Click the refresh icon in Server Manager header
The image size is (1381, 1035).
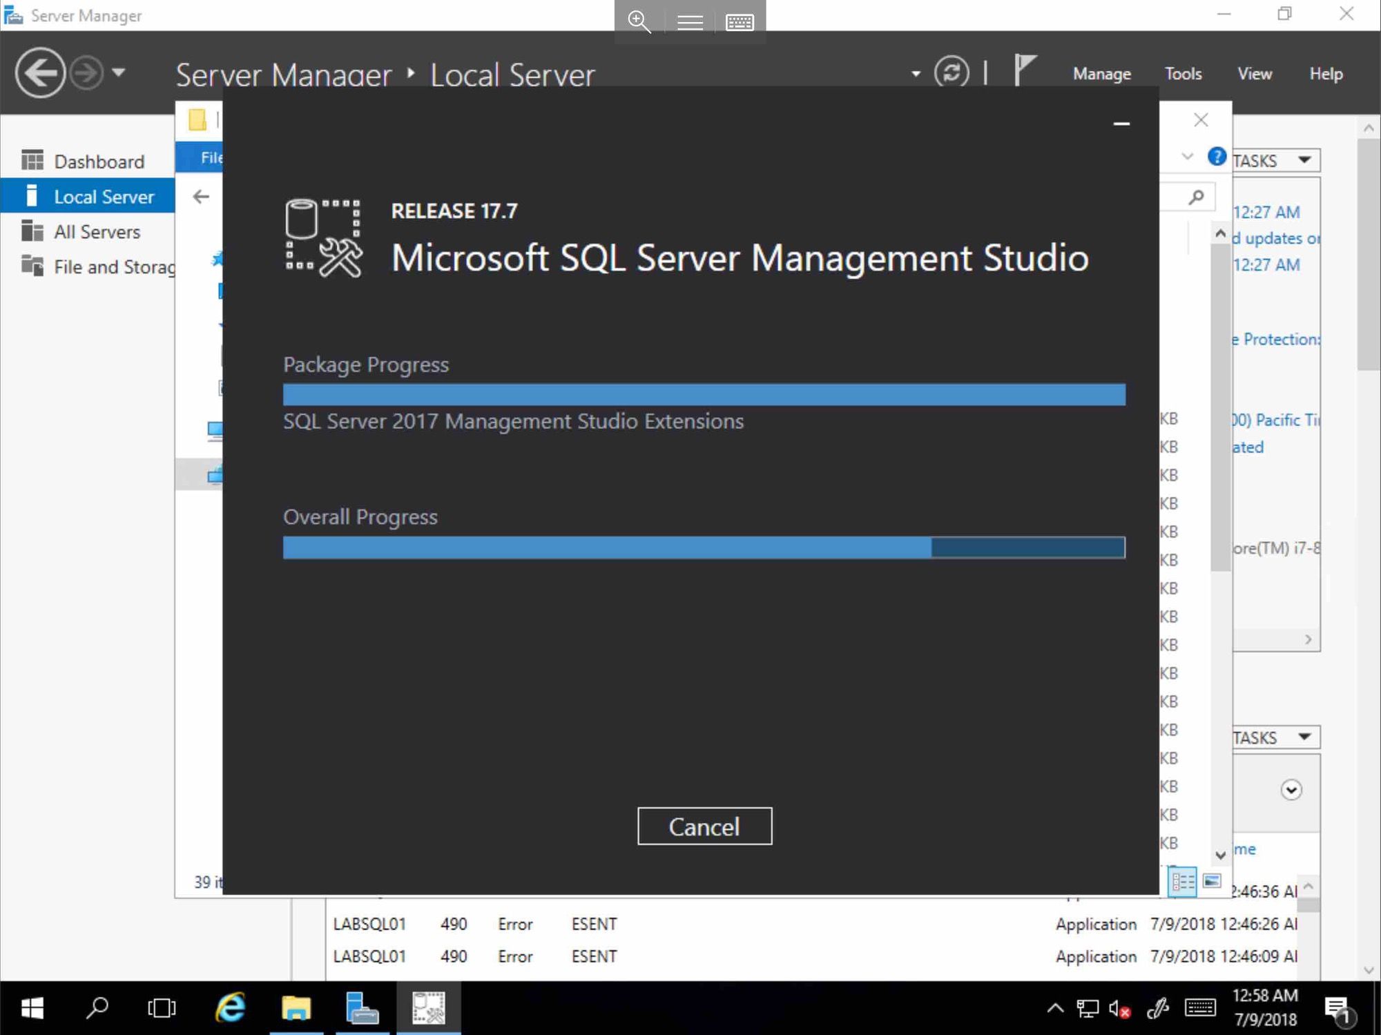(x=952, y=72)
